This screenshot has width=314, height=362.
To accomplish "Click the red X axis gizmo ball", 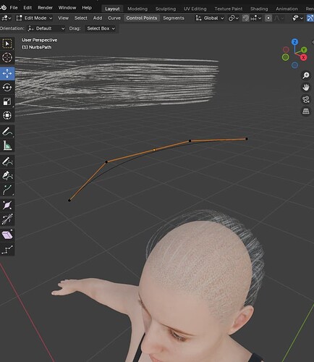I will (x=303, y=57).
